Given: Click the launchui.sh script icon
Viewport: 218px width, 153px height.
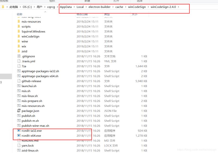Looking at the screenshot, I should coord(19,86).
